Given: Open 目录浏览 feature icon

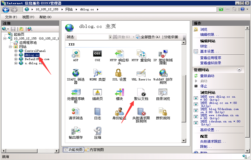Looking at the screenshot, I should [x=163, y=94].
